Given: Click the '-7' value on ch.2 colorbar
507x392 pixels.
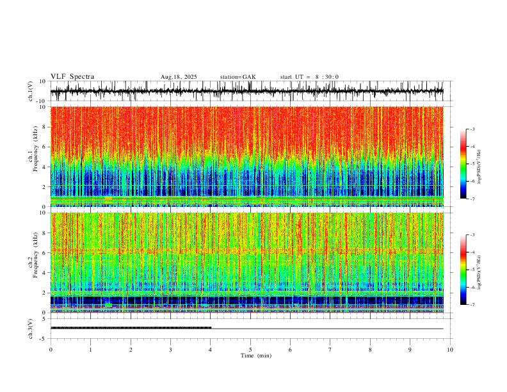Looking at the screenshot, I should click(x=472, y=304).
